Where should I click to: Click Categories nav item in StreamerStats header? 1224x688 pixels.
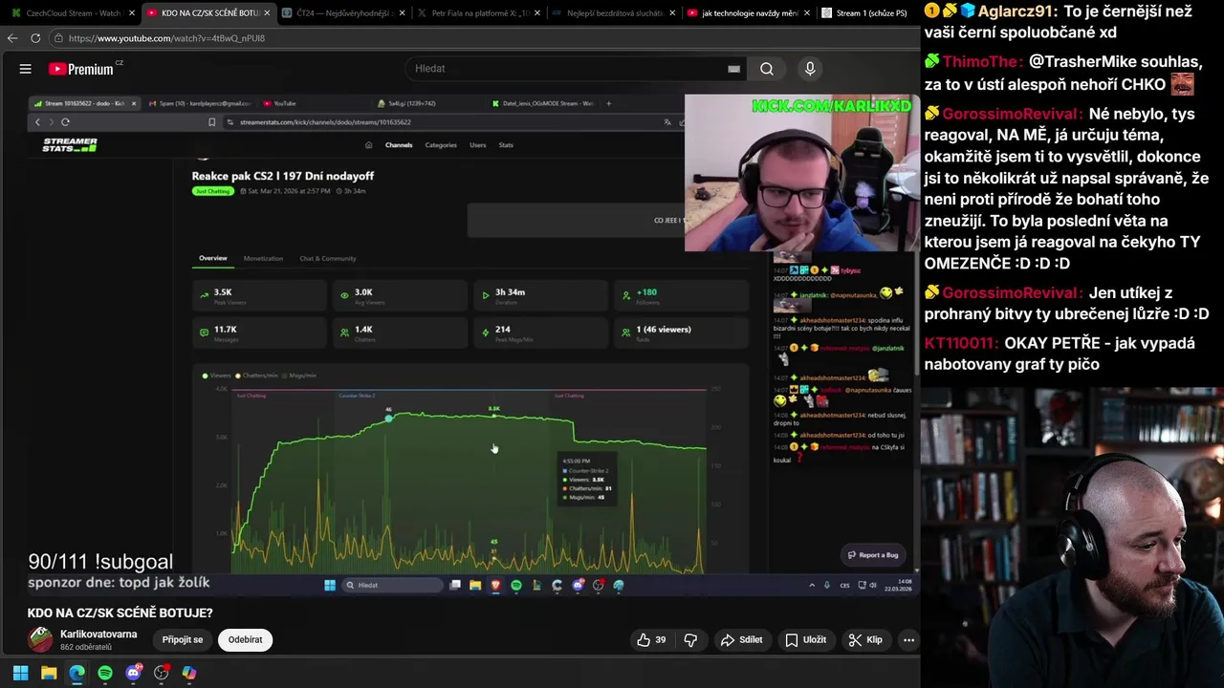(x=441, y=145)
